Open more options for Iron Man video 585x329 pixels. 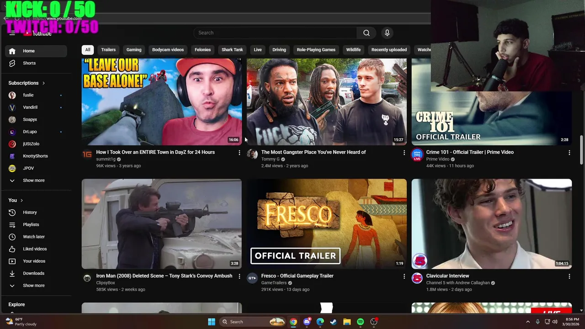pyautogui.click(x=239, y=276)
